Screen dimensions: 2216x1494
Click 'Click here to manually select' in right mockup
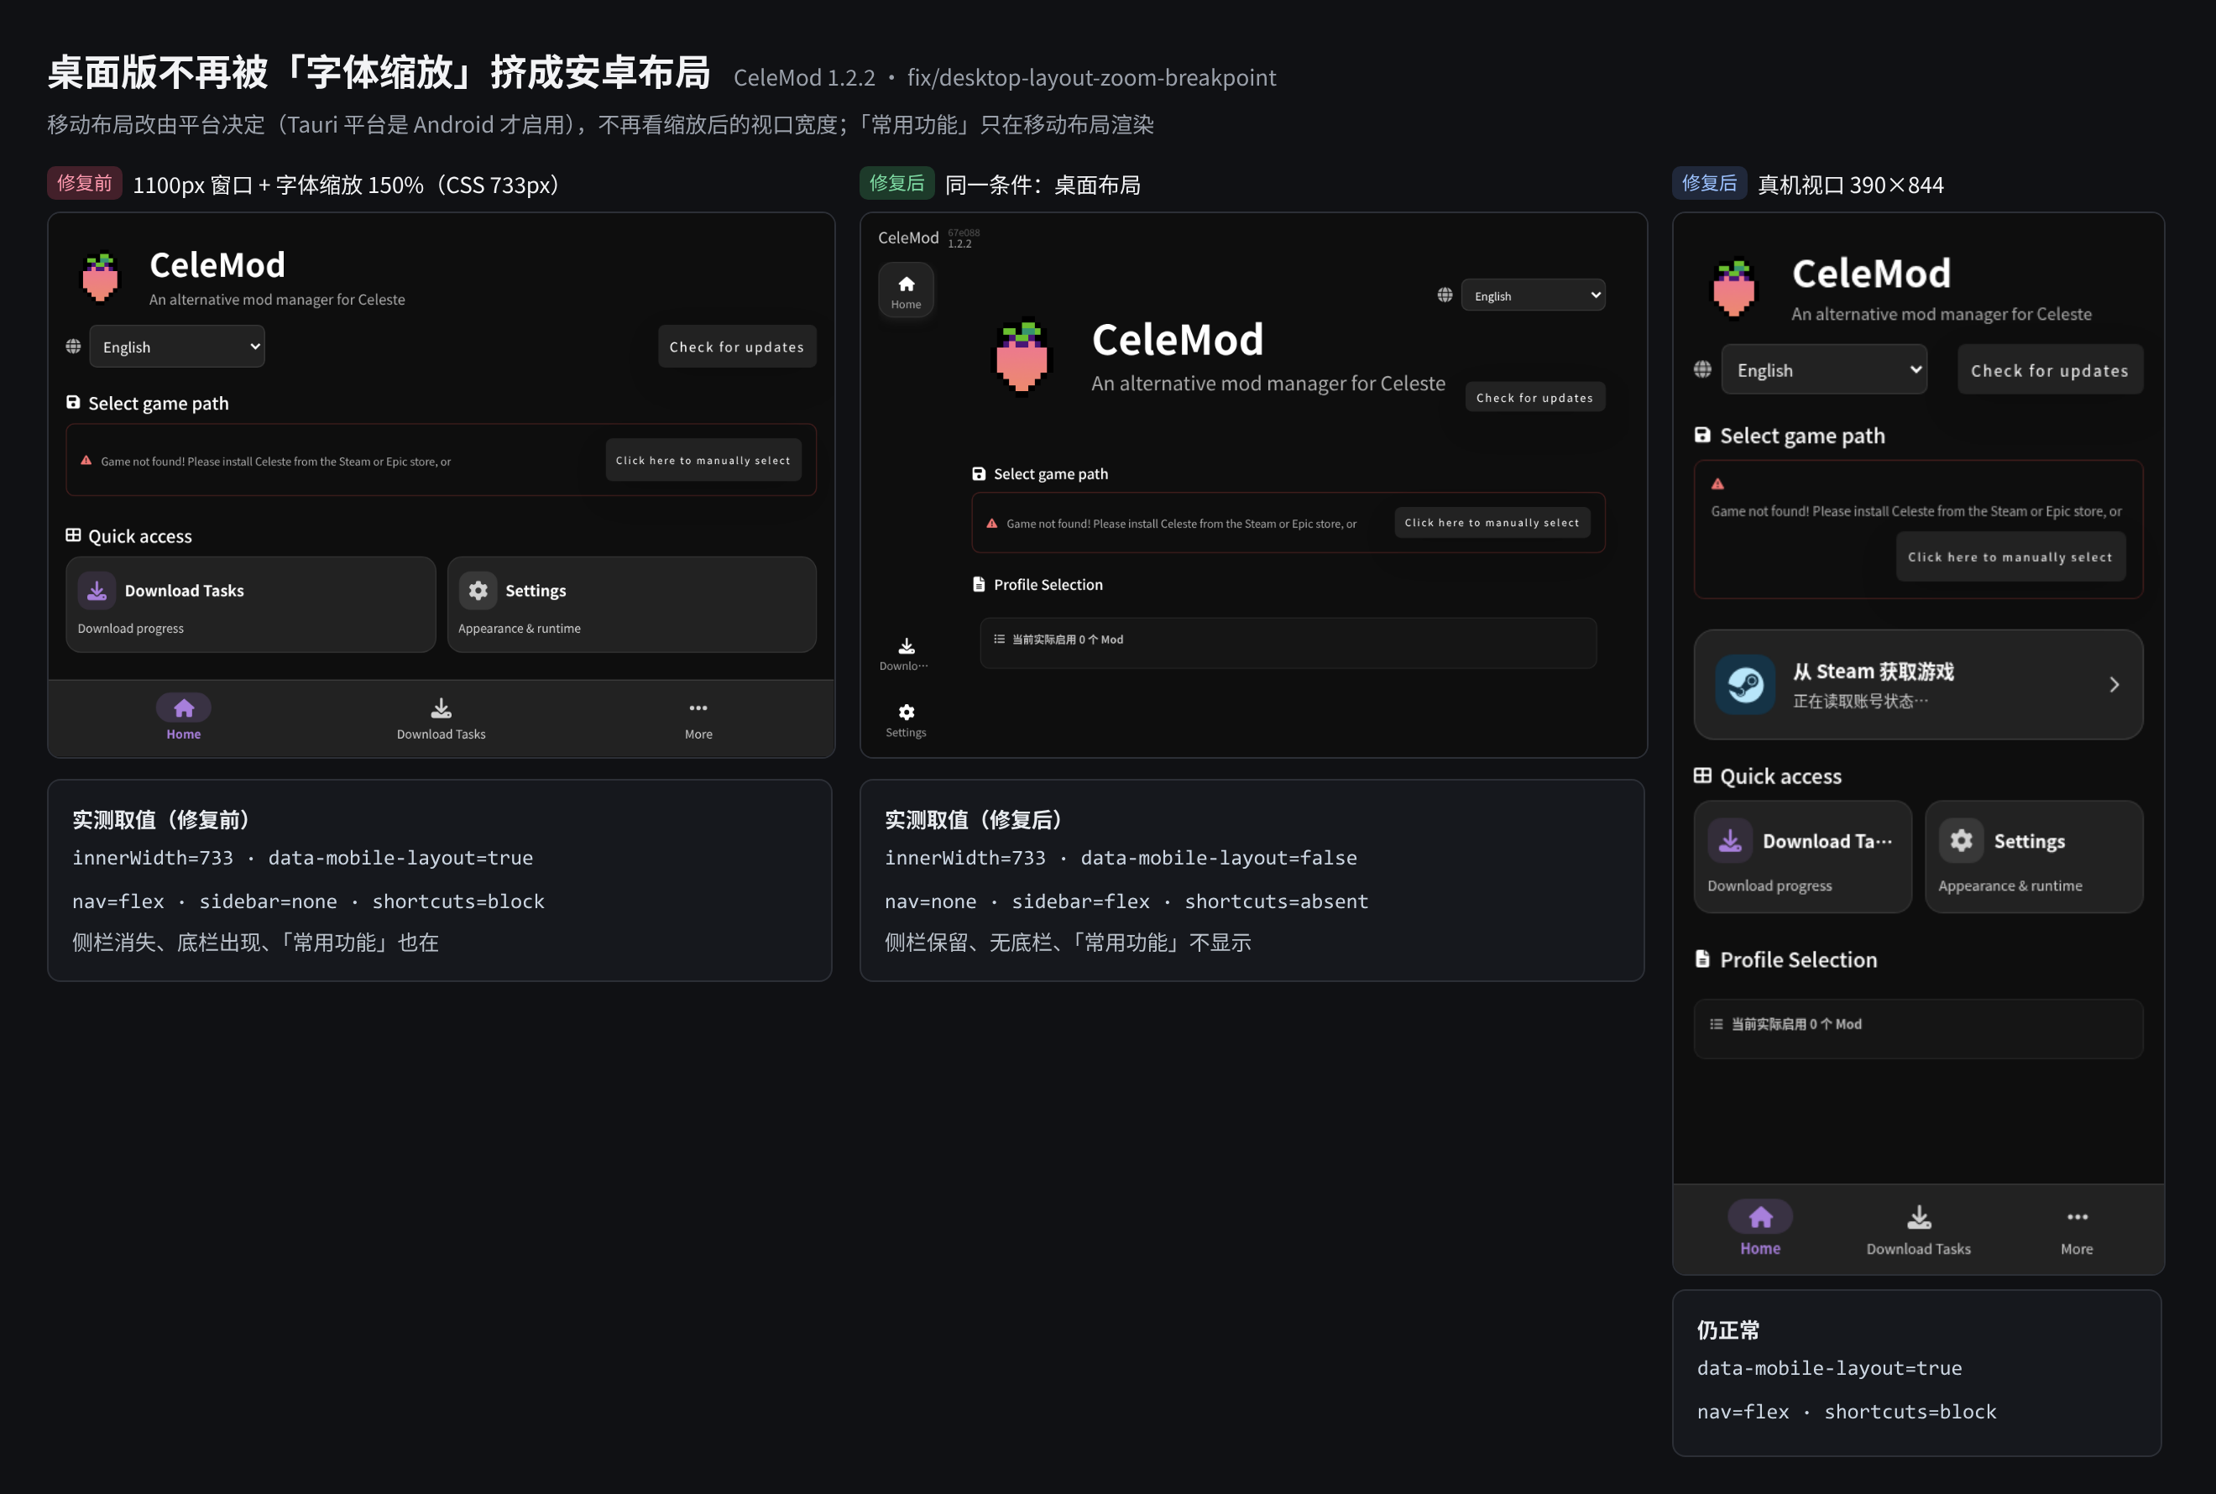2010,556
